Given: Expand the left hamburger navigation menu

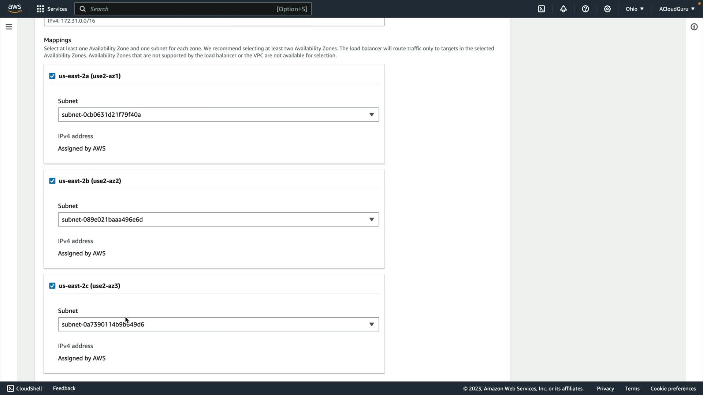Looking at the screenshot, I should (9, 27).
